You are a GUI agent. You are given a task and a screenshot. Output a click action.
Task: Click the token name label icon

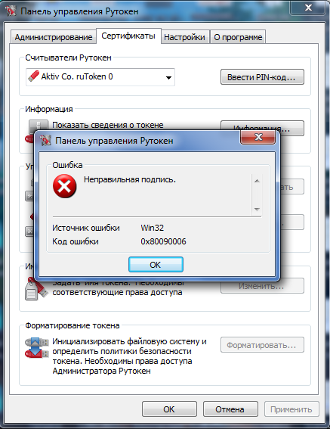36,290
